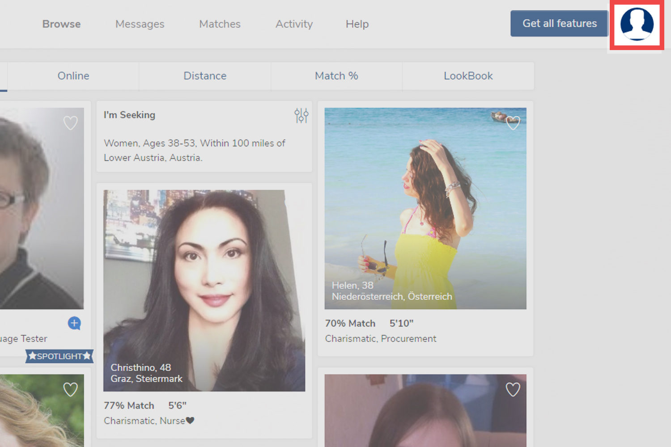Open the I'm Seeking filter sliders icon
The image size is (671, 447).
(x=301, y=115)
